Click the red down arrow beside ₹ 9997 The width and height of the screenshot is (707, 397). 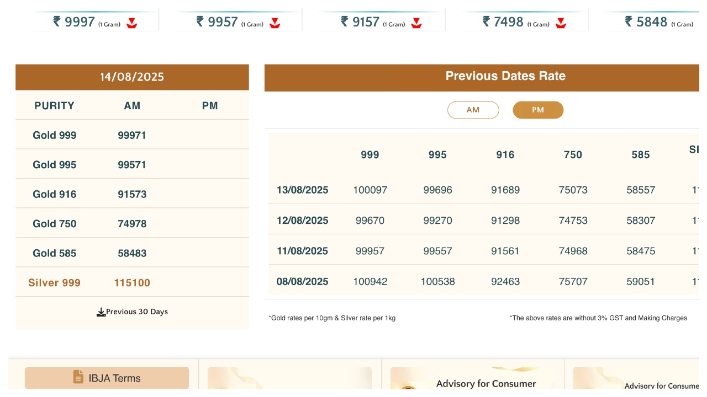coord(131,23)
